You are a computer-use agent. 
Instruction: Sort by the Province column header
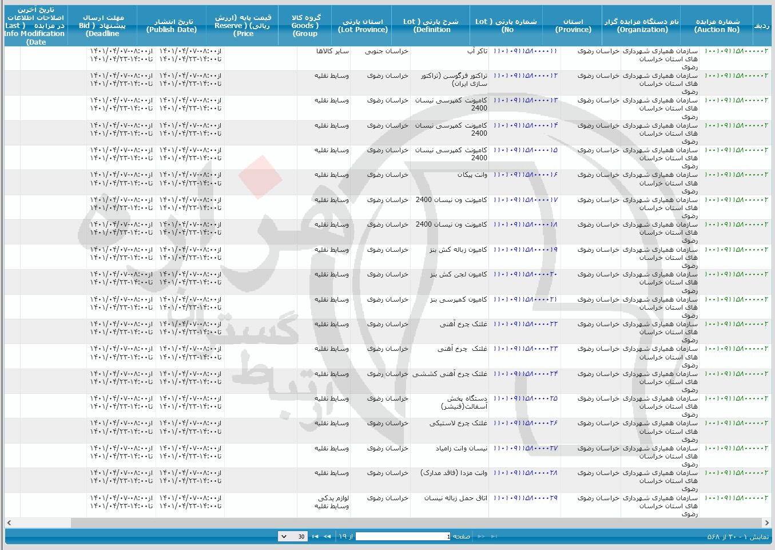tap(573, 26)
